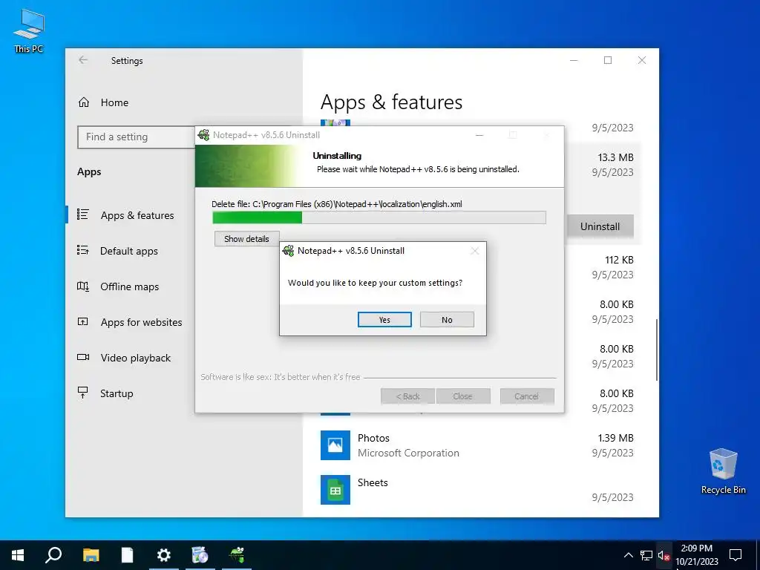Click the 13.3 MB size value
This screenshot has height=570, width=760.
click(x=615, y=157)
